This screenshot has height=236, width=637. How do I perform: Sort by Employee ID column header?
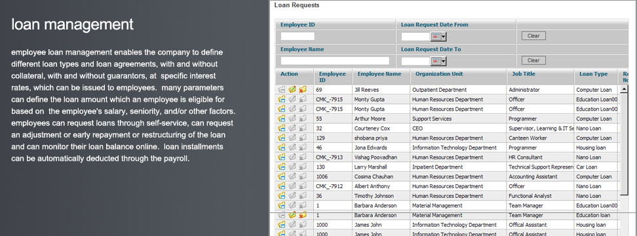[332, 77]
